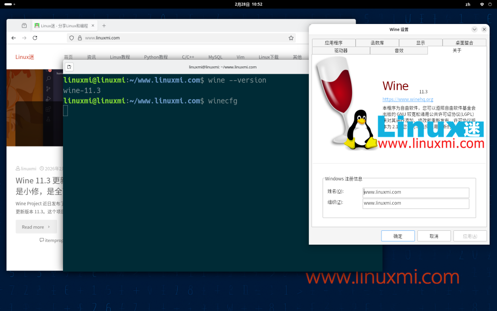497x311 pixels.
Task: Collapse the Wine 设置 window via its chevron
Action: pos(474,29)
